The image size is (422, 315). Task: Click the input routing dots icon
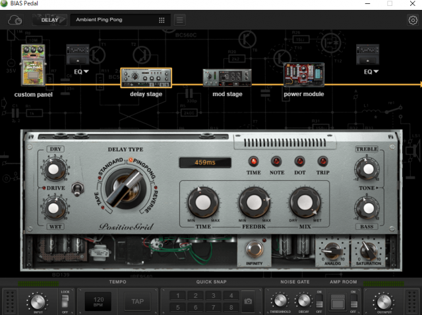pos(10,302)
